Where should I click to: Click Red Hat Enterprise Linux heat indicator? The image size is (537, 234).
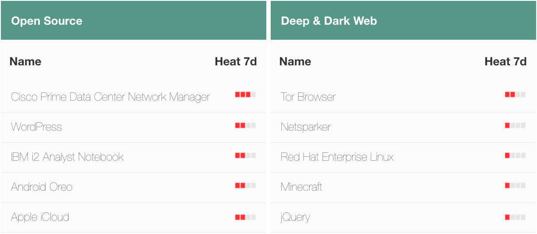tap(515, 155)
